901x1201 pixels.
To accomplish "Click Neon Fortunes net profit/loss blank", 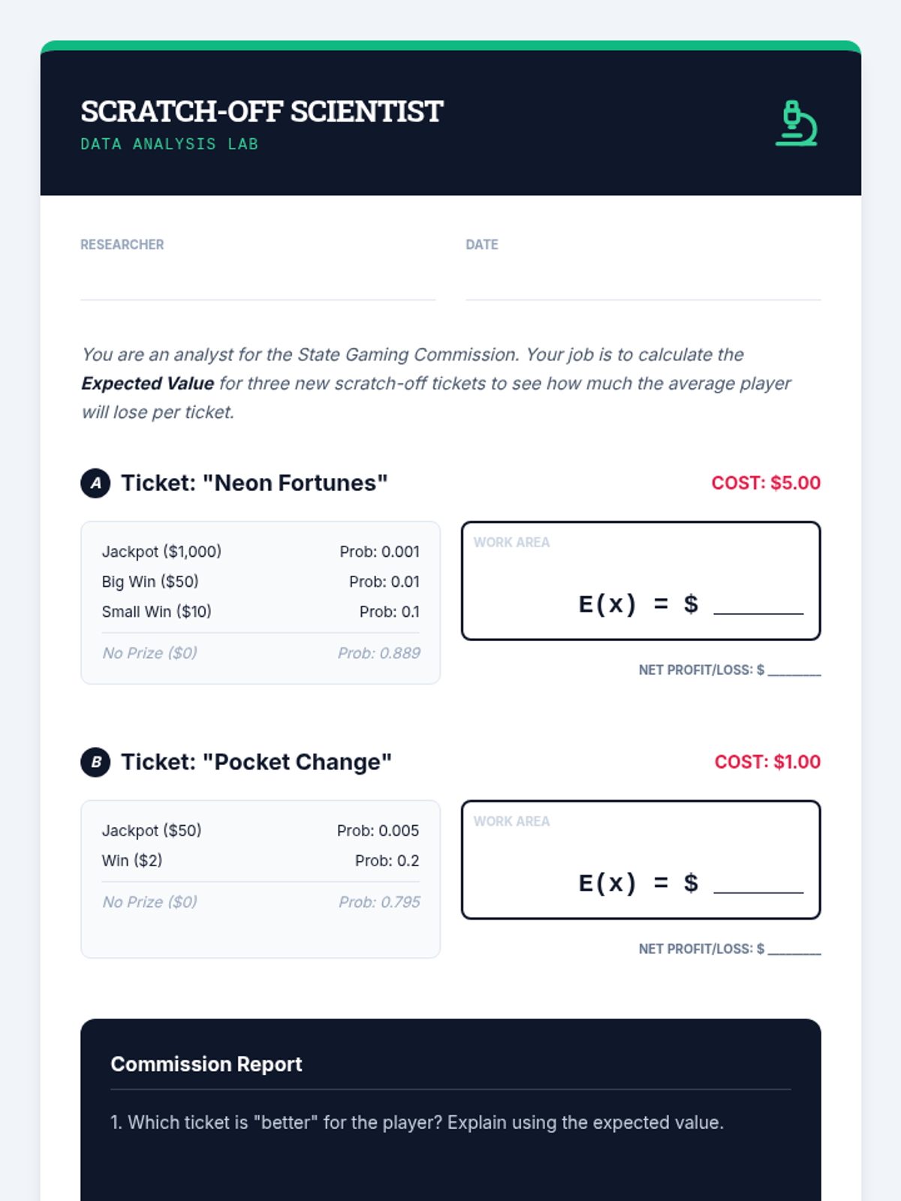I will pyautogui.click(x=794, y=669).
